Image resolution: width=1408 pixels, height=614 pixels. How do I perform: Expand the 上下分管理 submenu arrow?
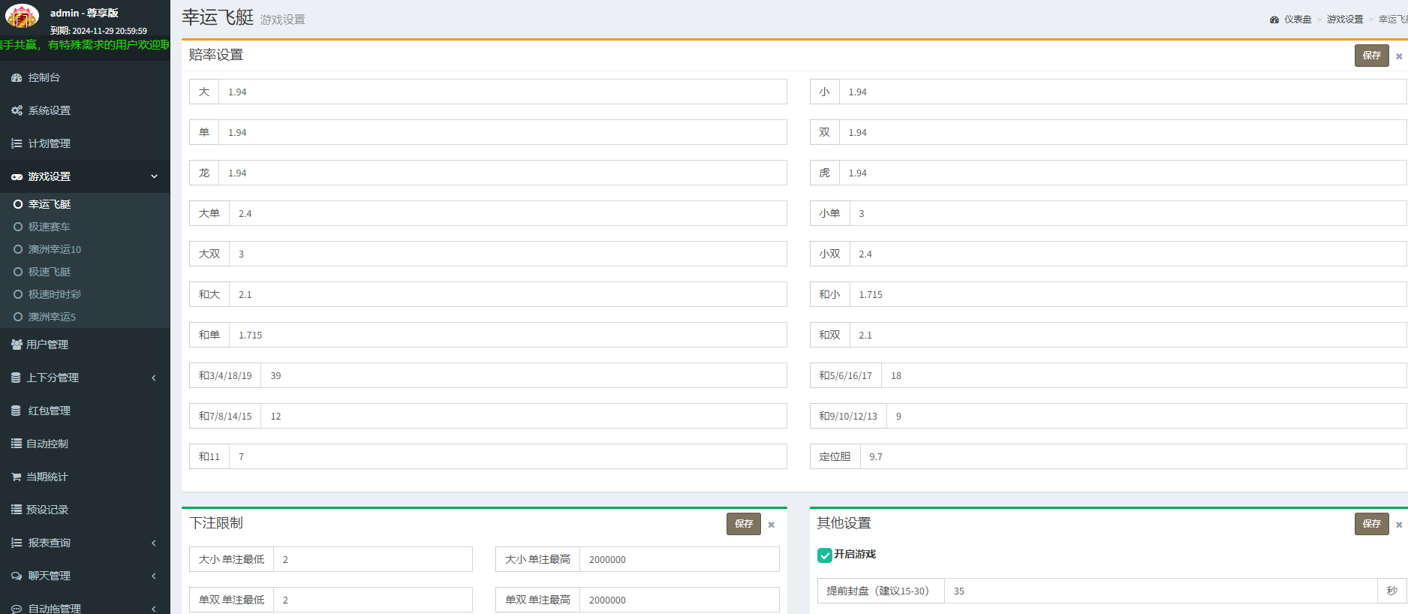[x=154, y=378]
